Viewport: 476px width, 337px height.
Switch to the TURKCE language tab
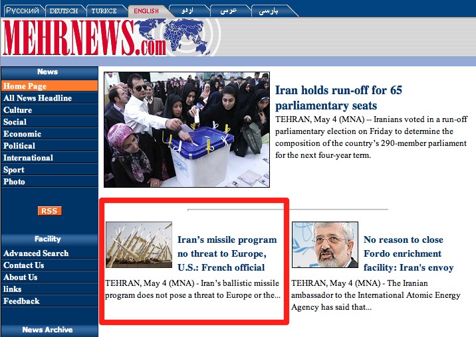coord(104,11)
